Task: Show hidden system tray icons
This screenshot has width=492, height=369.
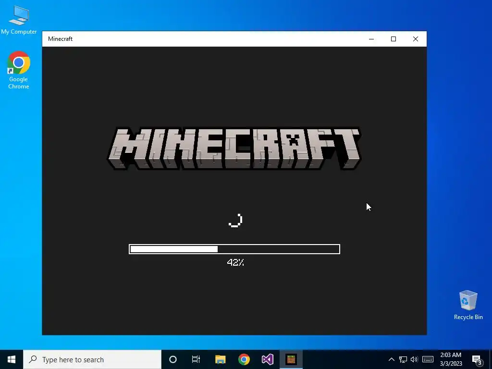Action: [391, 359]
